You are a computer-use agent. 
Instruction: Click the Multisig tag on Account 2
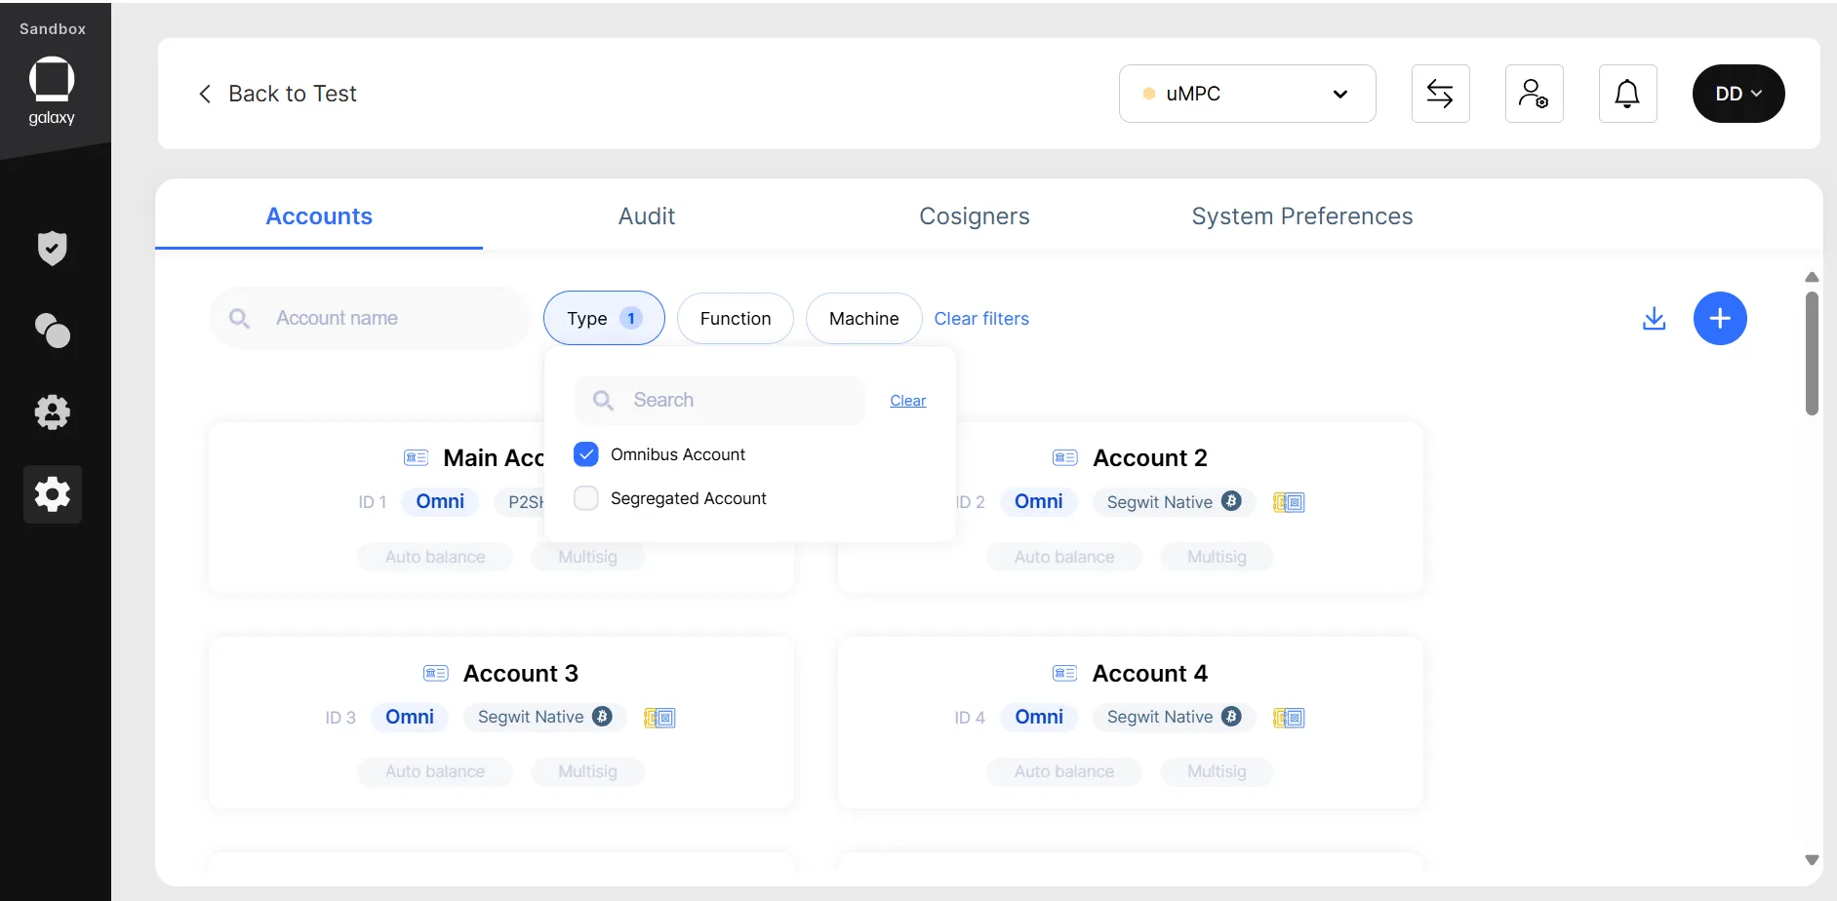[1217, 557]
